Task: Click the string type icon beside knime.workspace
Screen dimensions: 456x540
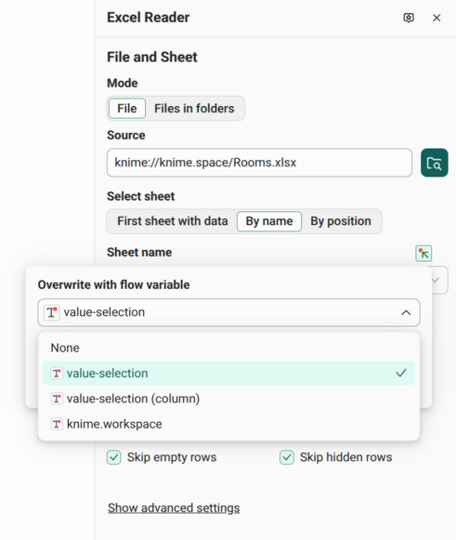Action: [57, 424]
